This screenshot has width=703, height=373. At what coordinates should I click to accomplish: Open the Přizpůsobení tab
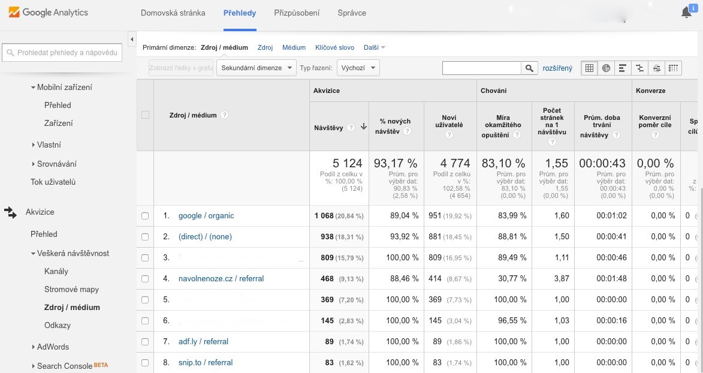click(x=297, y=13)
